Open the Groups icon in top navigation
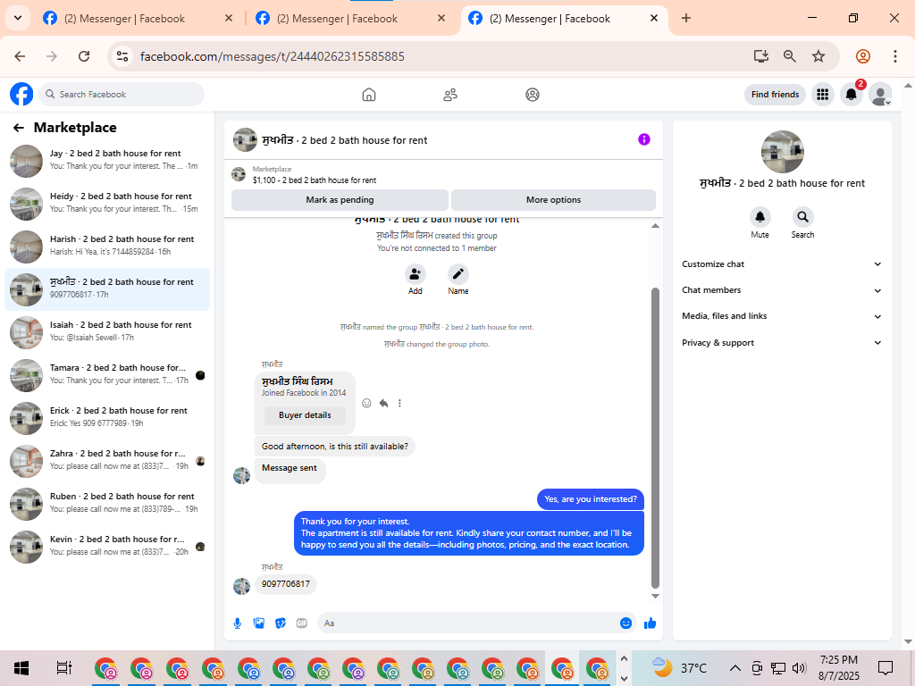915x686 pixels. coord(533,95)
